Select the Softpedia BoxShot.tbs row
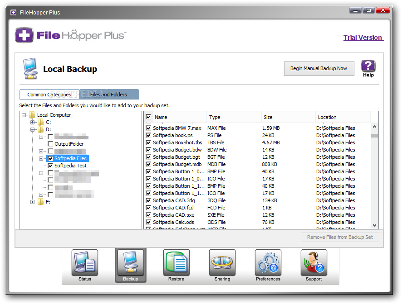Viewport: 402px width, 304px height. pyautogui.click(x=257, y=142)
